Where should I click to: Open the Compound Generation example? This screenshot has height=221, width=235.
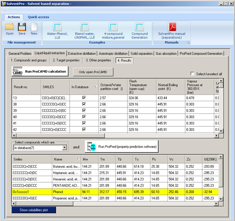tap(139, 27)
